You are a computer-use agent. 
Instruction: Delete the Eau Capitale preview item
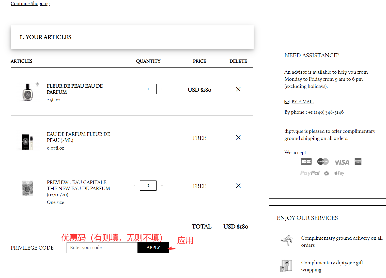click(238, 186)
